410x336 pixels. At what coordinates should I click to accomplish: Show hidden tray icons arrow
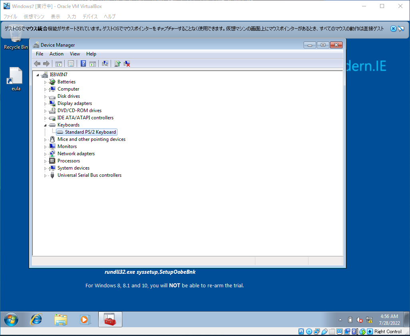(x=340, y=320)
